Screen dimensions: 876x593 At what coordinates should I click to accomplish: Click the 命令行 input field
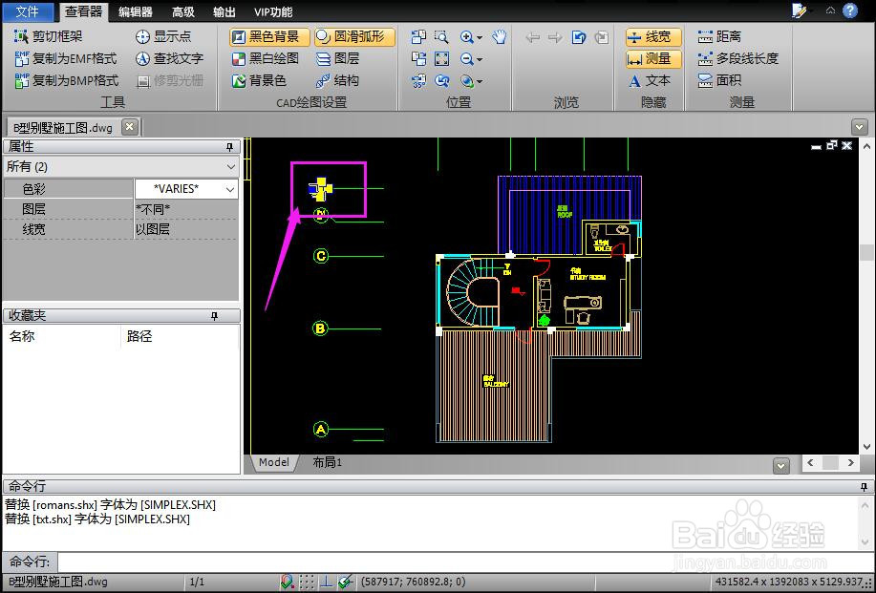click(465, 561)
